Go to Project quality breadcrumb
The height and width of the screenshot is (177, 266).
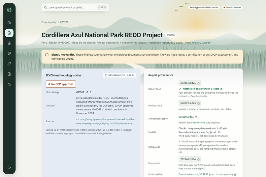(49, 22)
